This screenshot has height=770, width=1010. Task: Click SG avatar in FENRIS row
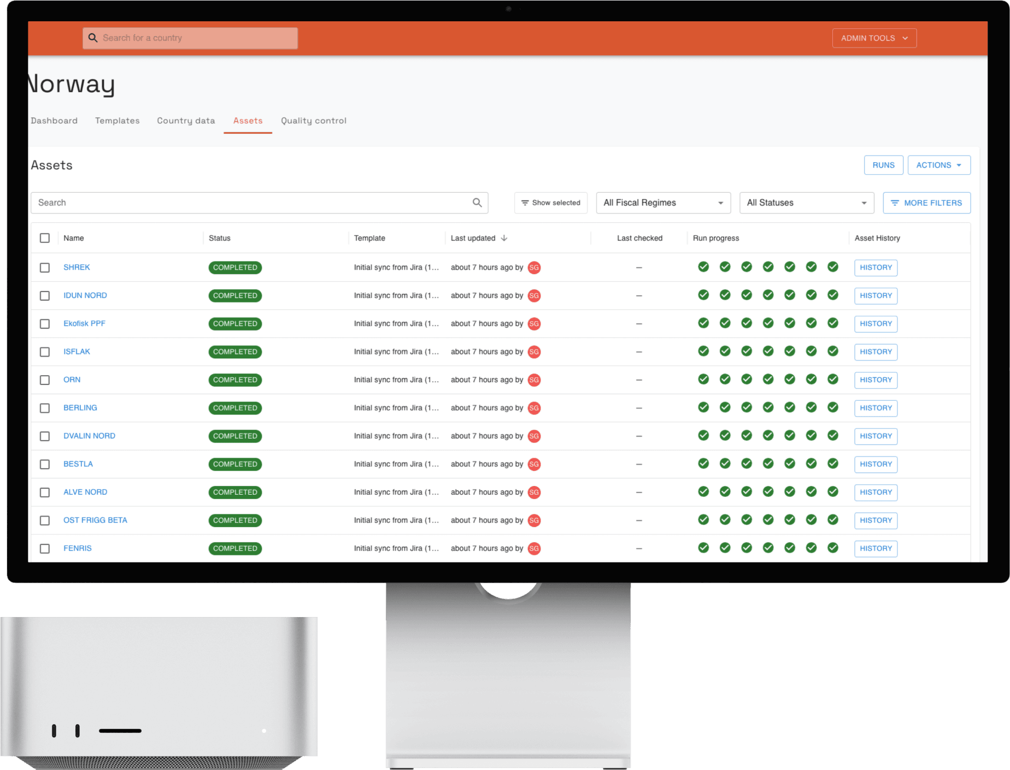[x=534, y=548]
